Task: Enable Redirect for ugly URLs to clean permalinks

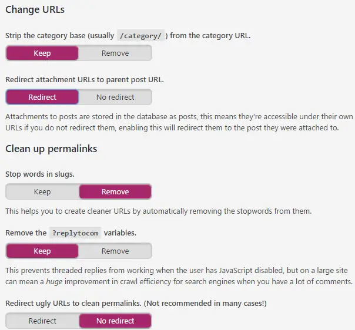Action: tap(42, 321)
